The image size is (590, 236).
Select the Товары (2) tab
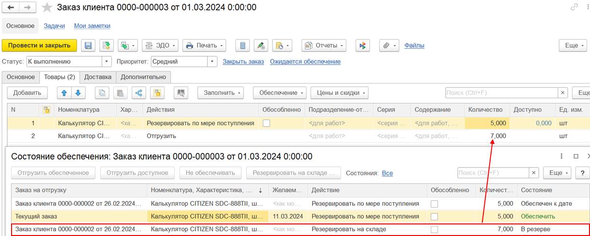(59, 77)
